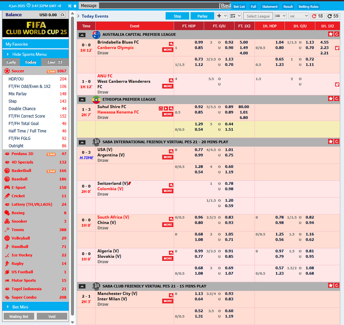Click the live TV icon for Suhul Shire match
Viewport: 344px width, 325px height.
click(161, 108)
